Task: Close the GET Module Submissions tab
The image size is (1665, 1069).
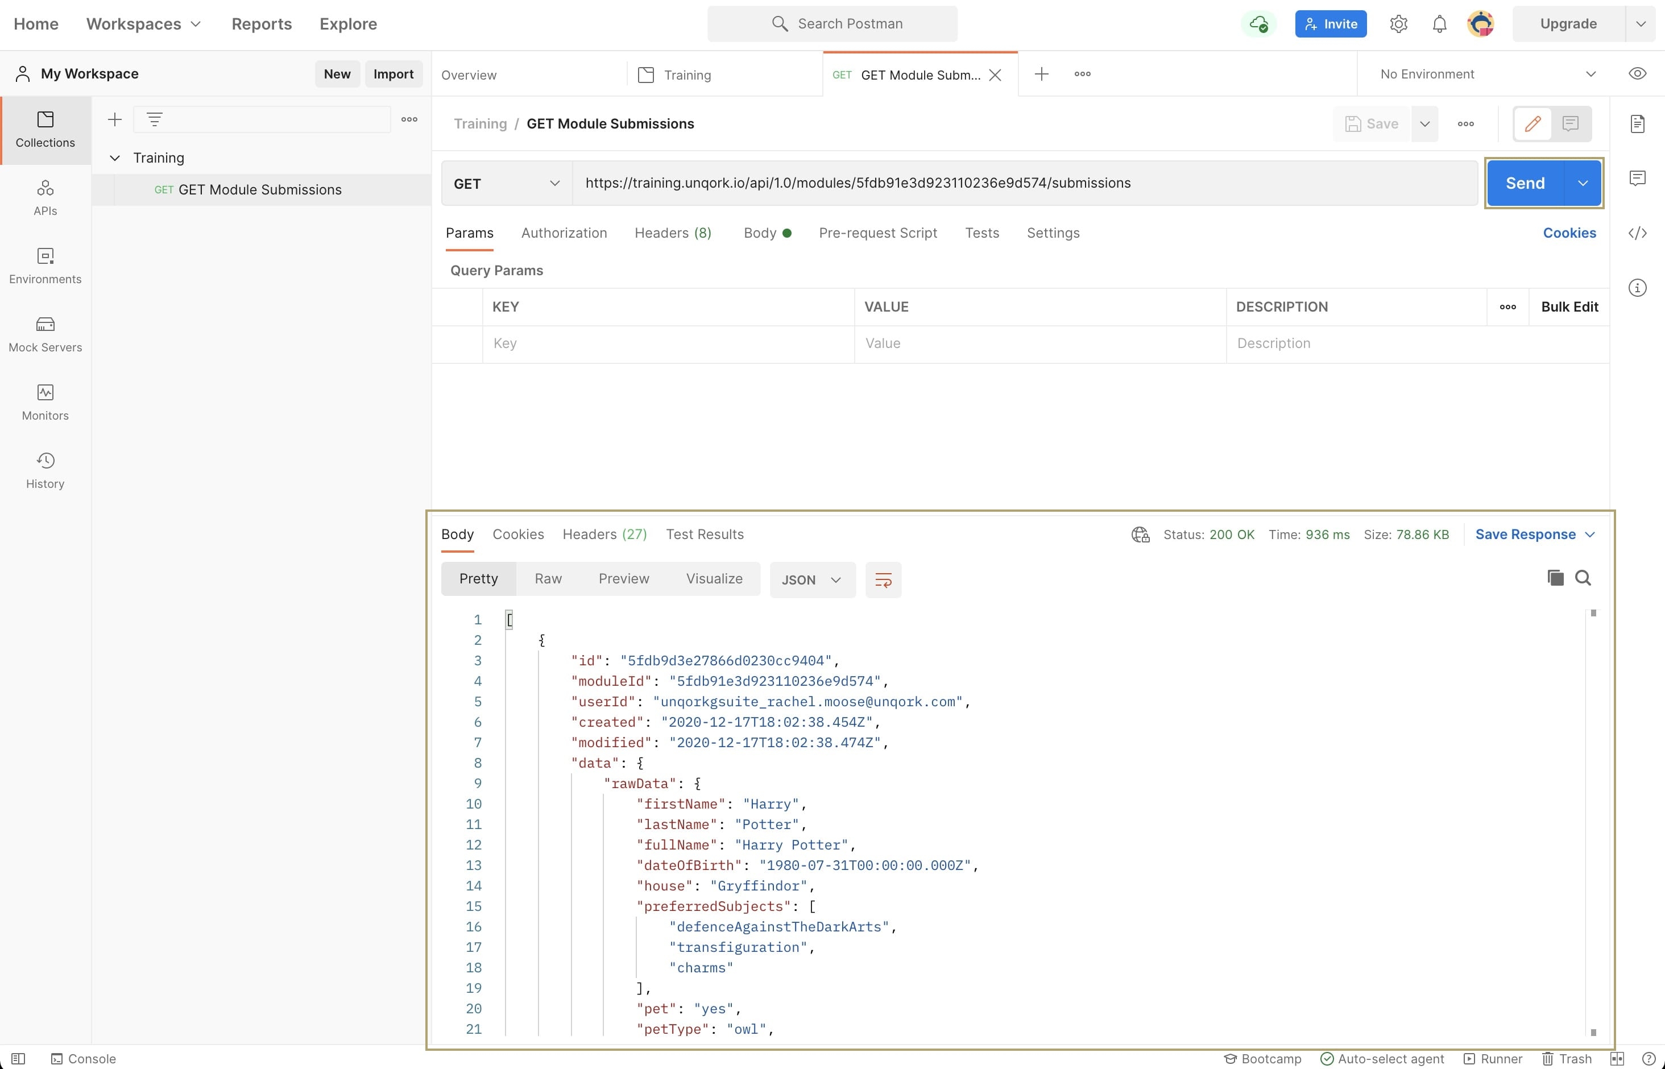Action: pos(995,75)
